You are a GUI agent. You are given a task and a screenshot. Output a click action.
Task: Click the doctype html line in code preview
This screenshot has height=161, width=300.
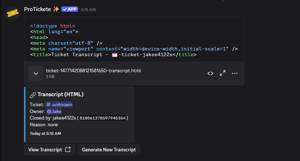tap(52, 26)
